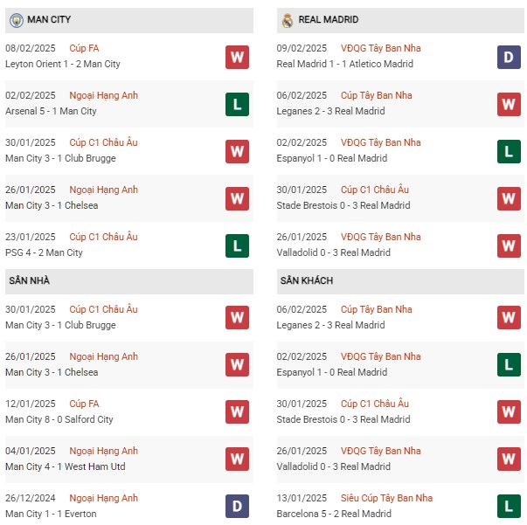Click D badge for Man City-Everton draw
The width and height of the screenshot is (527, 525).
point(237,506)
